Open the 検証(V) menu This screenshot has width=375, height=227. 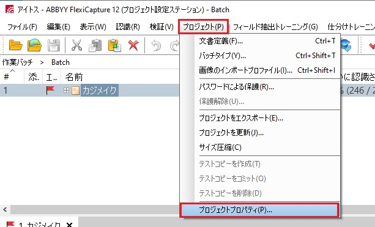click(162, 27)
